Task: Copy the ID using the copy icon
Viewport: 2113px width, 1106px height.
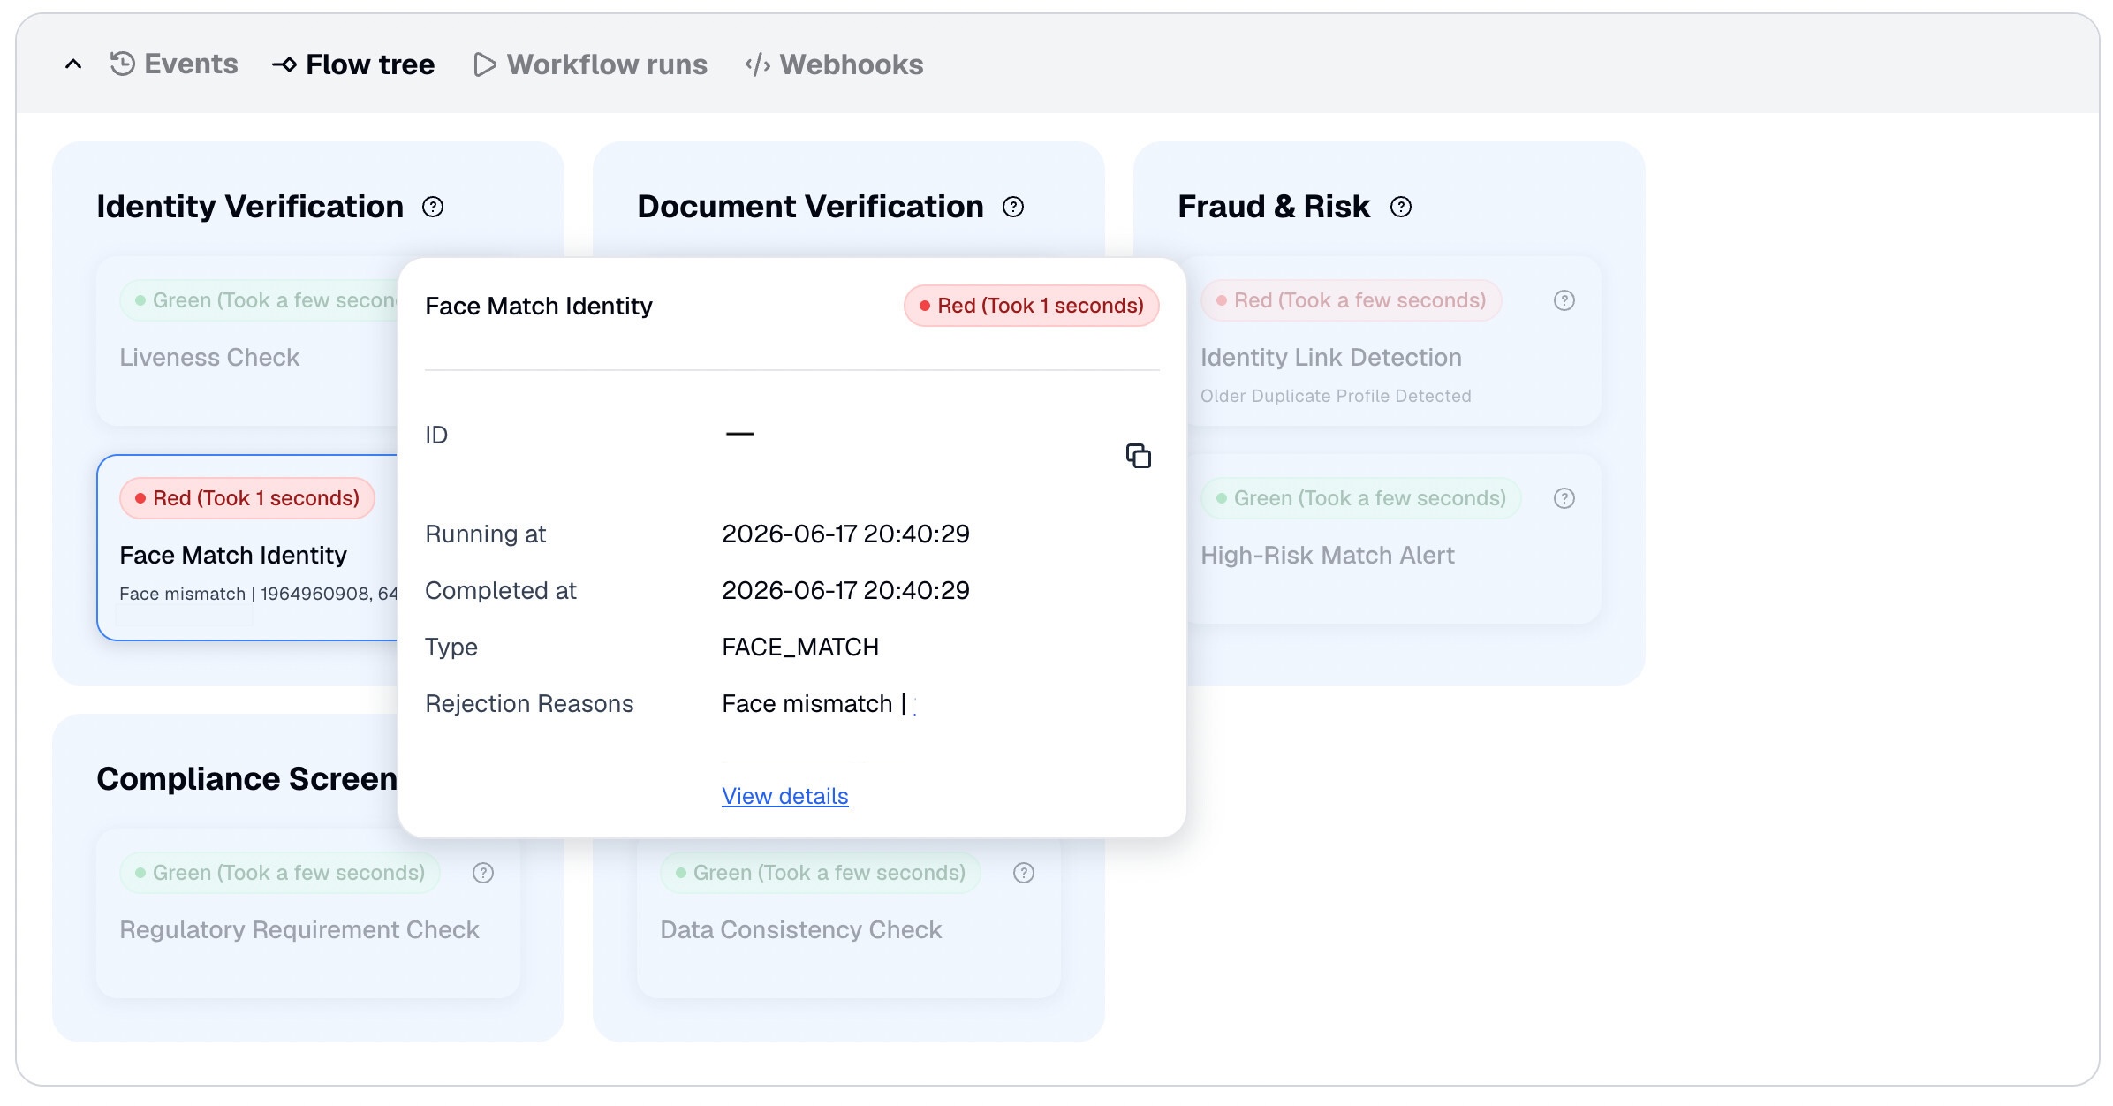Action: click(1138, 456)
